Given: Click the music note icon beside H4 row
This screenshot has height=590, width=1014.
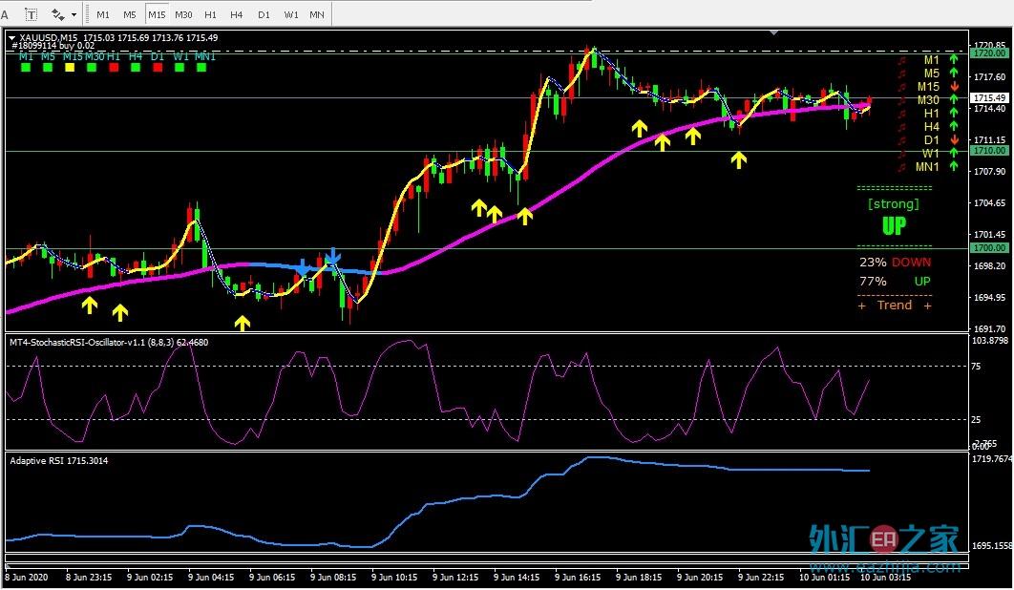Looking at the screenshot, I should (x=902, y=127).
